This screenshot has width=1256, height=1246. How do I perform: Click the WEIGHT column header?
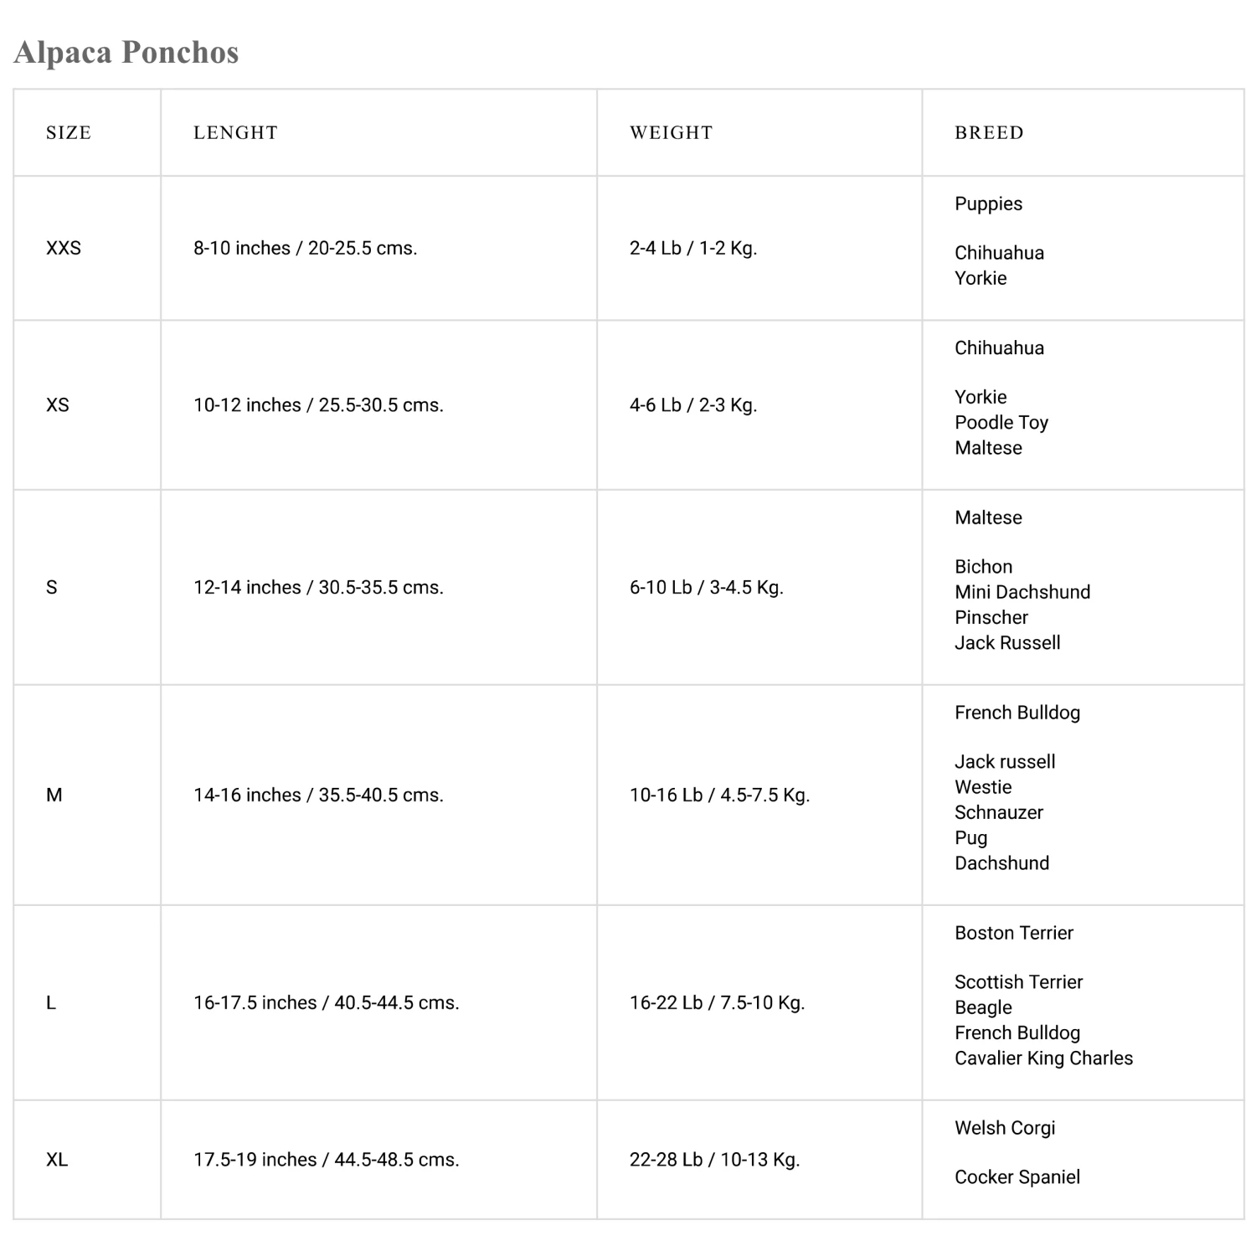coord(671,132)
